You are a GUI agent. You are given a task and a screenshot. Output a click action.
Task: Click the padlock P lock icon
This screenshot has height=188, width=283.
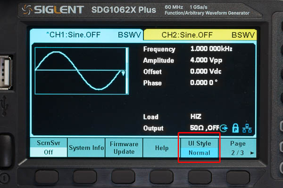pos(235,128)
